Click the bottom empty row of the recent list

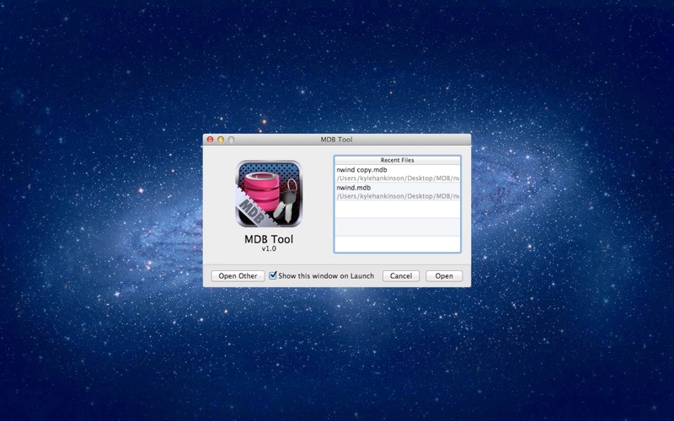[x=397, y=244]
